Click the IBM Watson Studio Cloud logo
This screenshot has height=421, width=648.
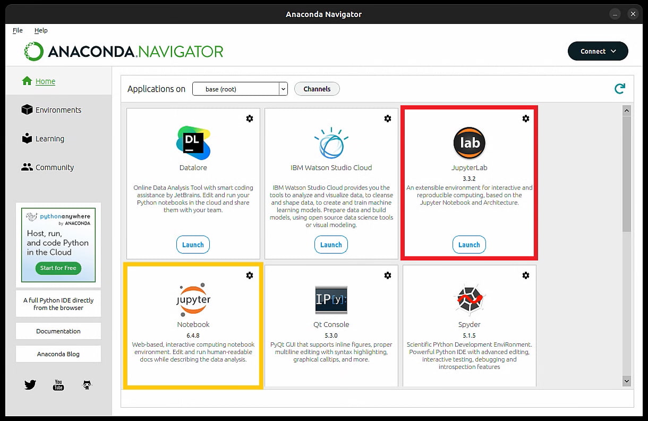[331, 143]
